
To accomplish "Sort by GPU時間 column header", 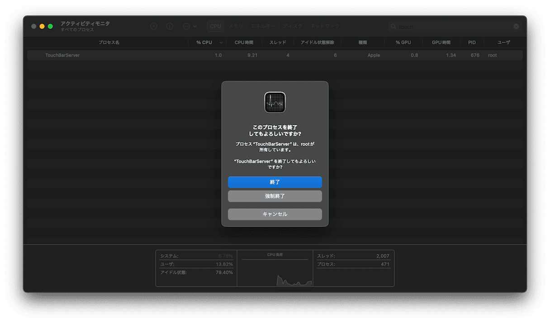I will (x=441, y=42).
